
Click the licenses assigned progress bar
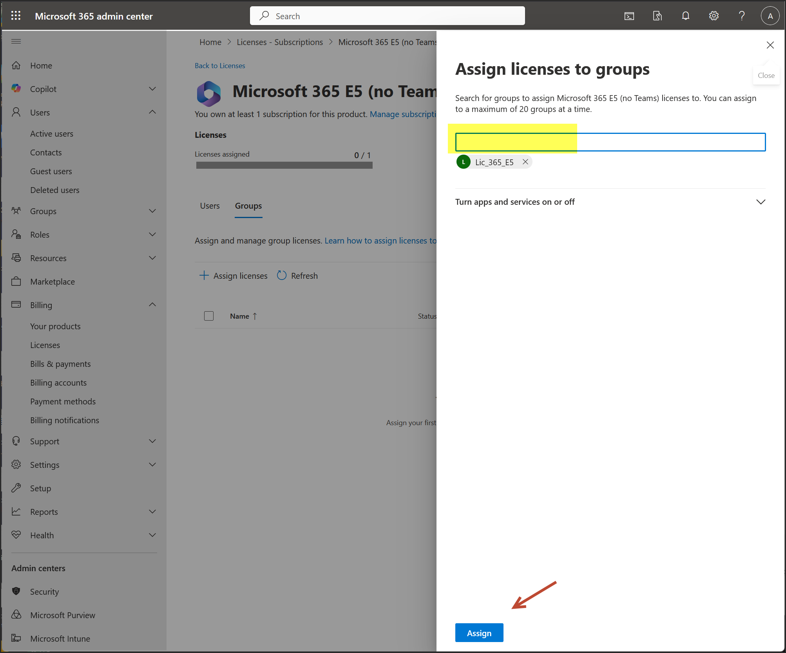click(x=284, y=165)
